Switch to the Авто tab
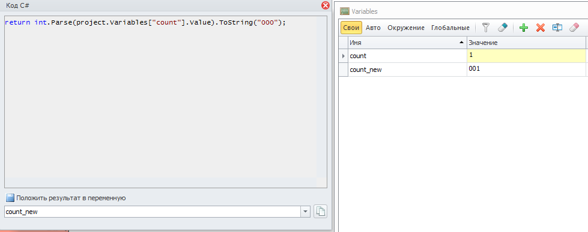This screenshot has width=588, height=232. 373,28
